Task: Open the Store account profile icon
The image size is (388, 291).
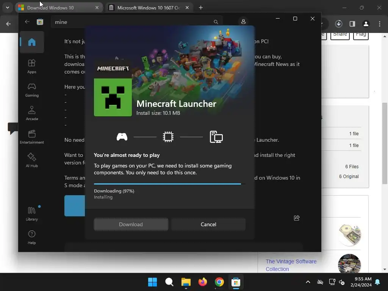Action: (243, 22)
